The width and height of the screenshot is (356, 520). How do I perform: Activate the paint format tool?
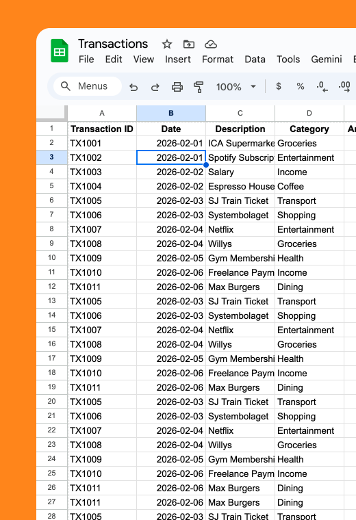point(199,87)
